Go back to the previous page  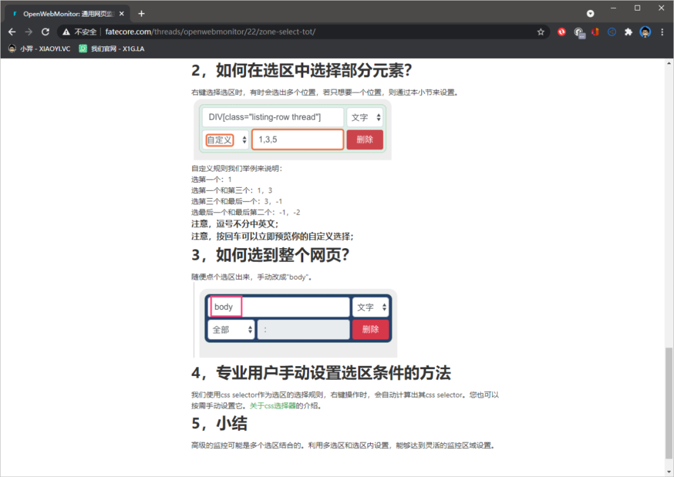pyautogui.click(x=12, y=32)
